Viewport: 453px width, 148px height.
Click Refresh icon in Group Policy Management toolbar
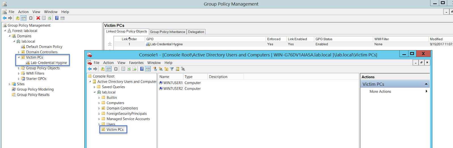(50, 18)
